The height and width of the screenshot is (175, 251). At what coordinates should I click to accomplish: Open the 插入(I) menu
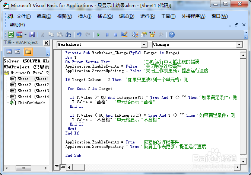coord(85,16)
